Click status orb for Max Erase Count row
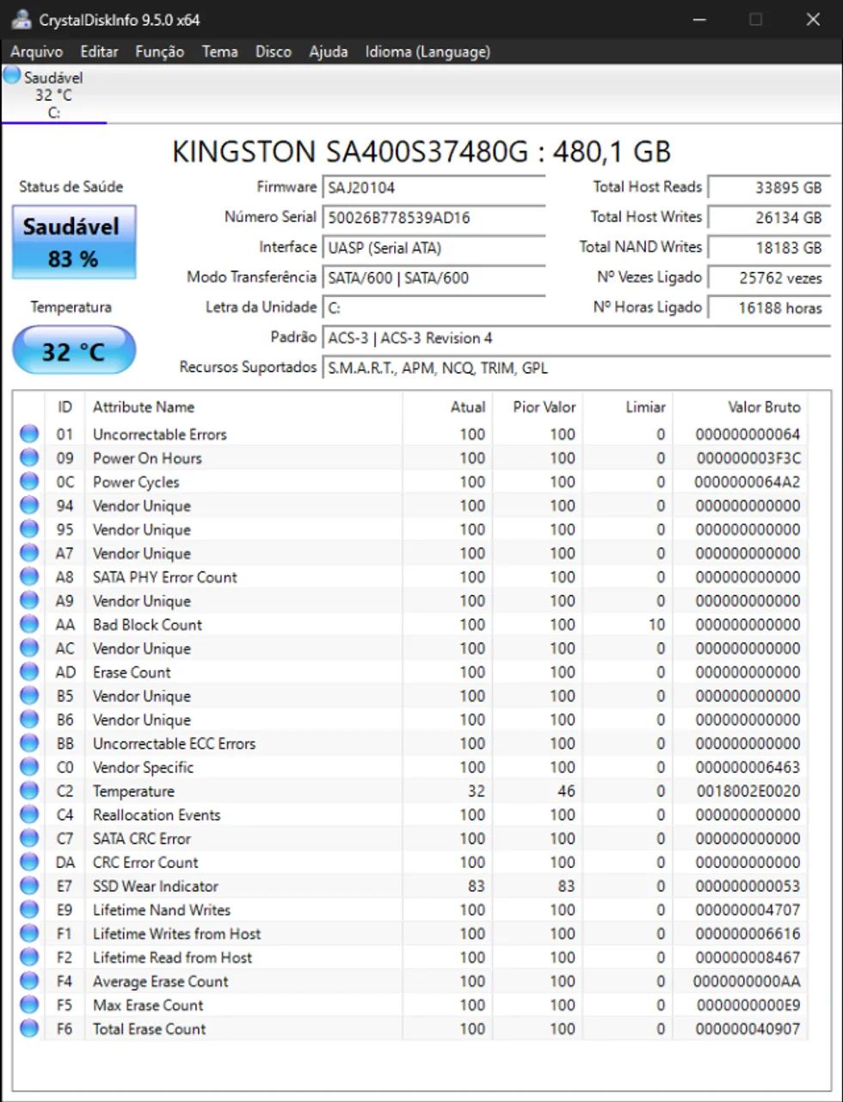843x1102 pixels. click(x=29, y=1005)
